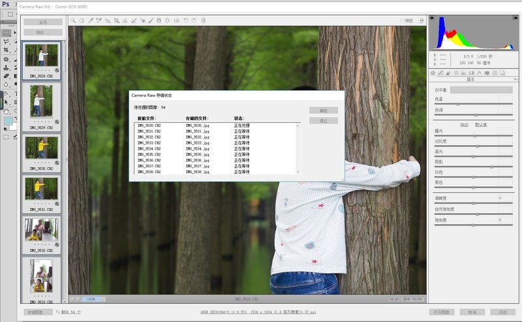This screenshot has width=522, height=322.
Task: Open the zoom level dropdown below preview
Action: coord(92,299)
